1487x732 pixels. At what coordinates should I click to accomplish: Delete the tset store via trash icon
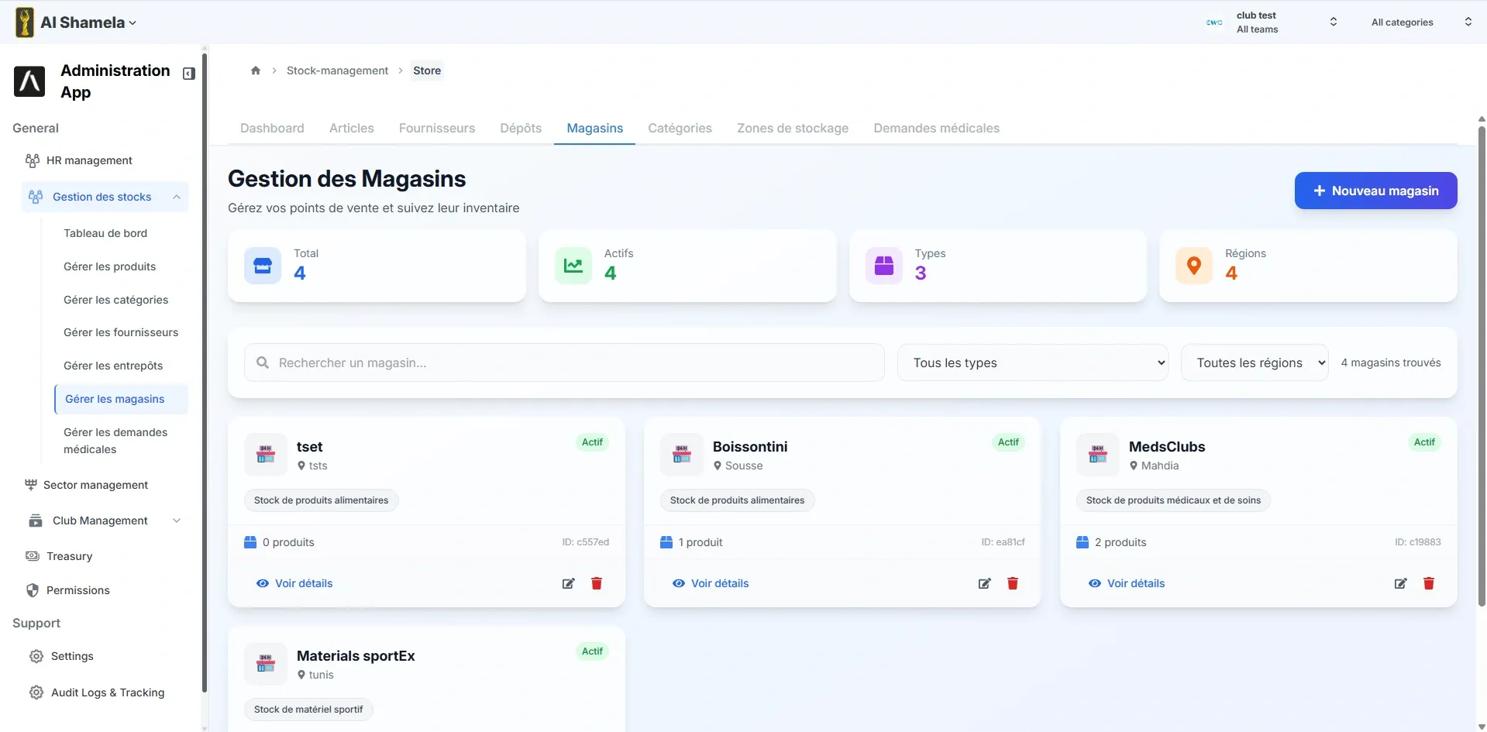click(597, 583)
